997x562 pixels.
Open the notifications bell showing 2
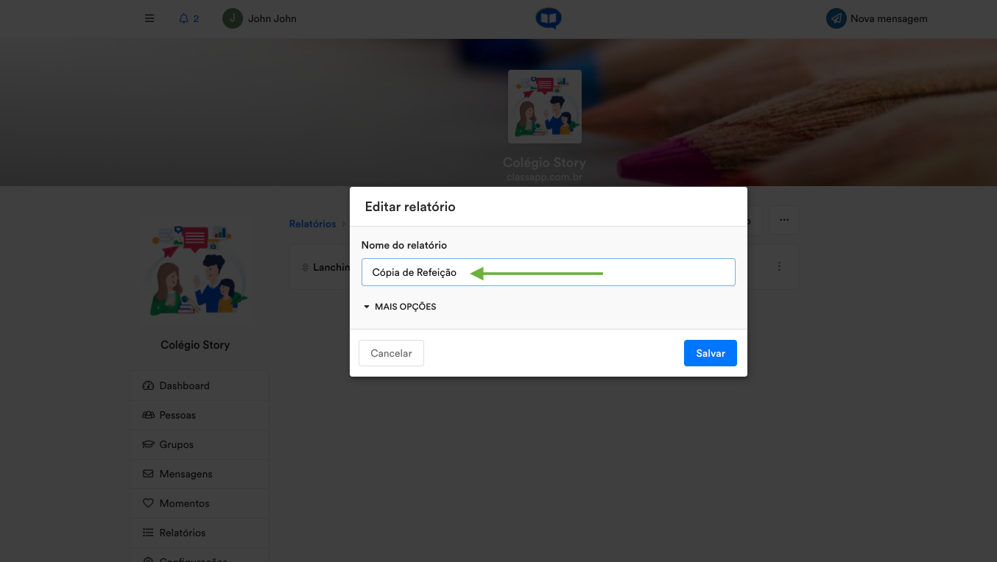click(x=189, y=18)
